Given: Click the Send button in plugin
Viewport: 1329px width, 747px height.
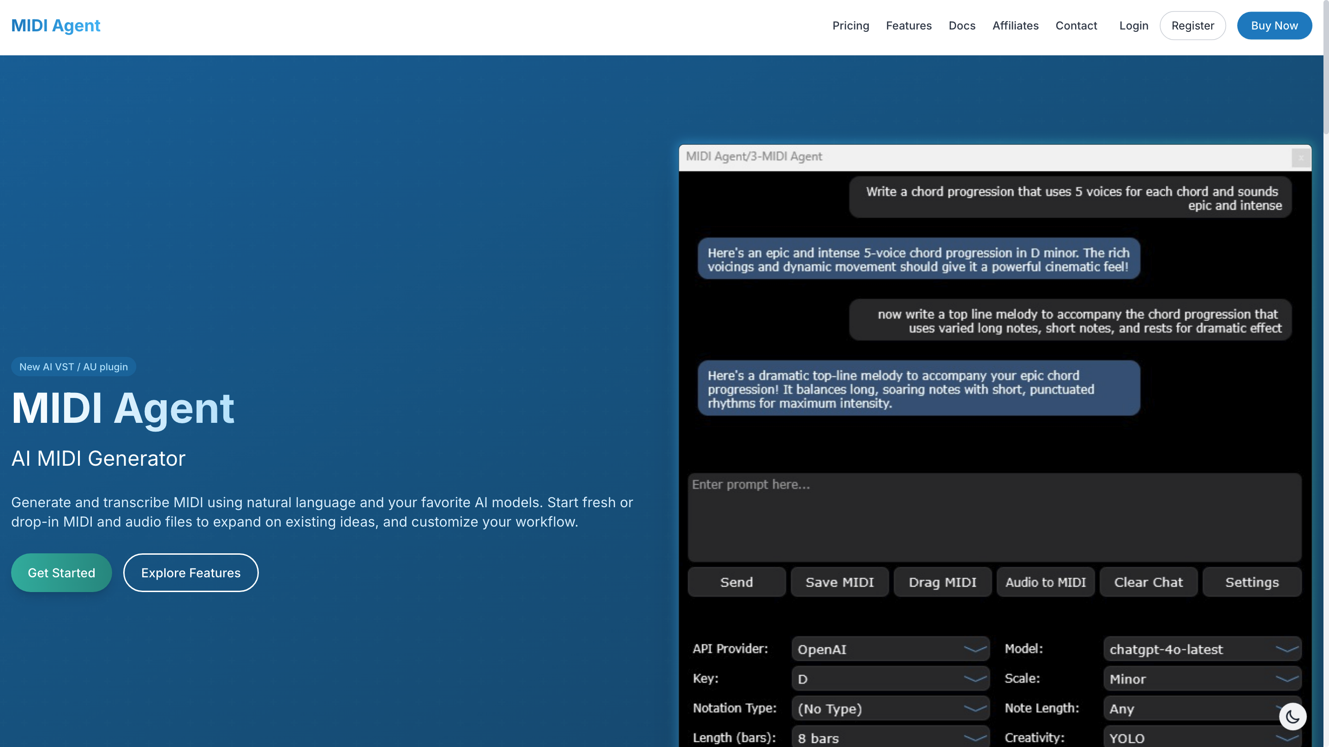Looking at the screenshot, I should (x=736, y=582).
